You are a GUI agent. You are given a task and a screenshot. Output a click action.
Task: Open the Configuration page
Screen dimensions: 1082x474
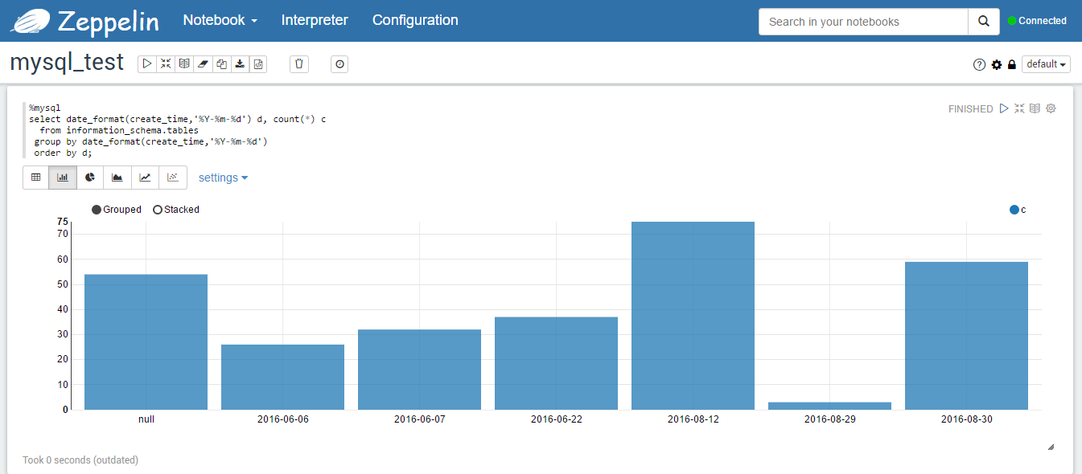(415, 20)
